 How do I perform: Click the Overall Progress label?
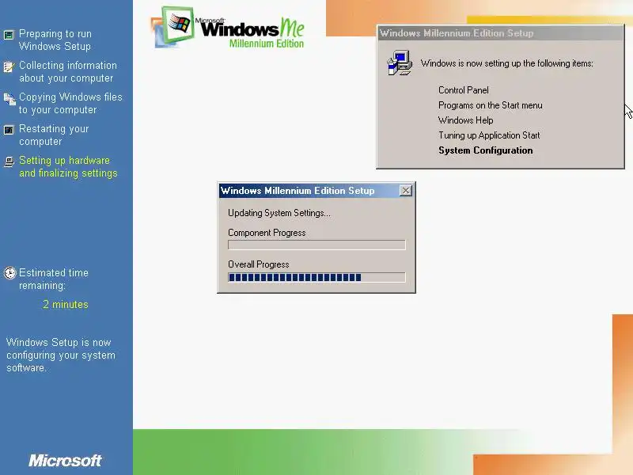[259, 264]
